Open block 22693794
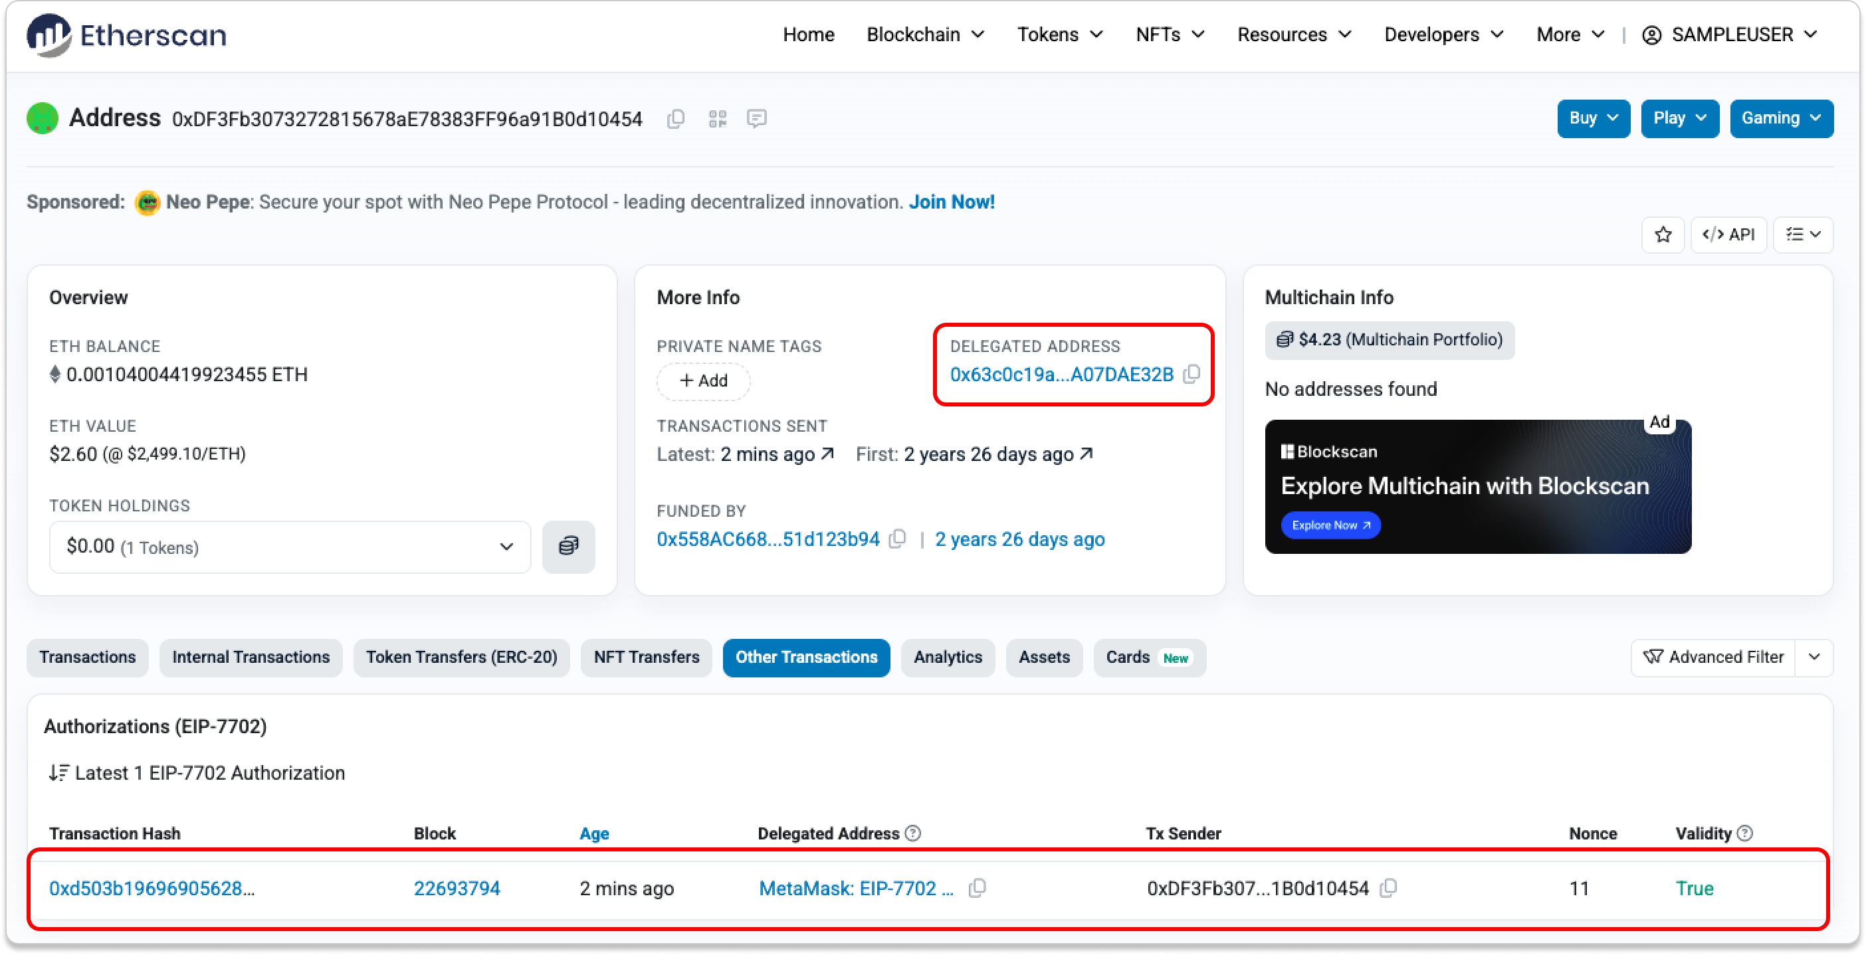The image size is (1866, 955). 457,888
